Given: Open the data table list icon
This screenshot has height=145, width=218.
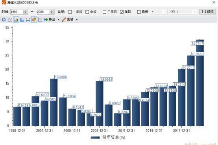Looking at the screenshot, I should 40,20.
